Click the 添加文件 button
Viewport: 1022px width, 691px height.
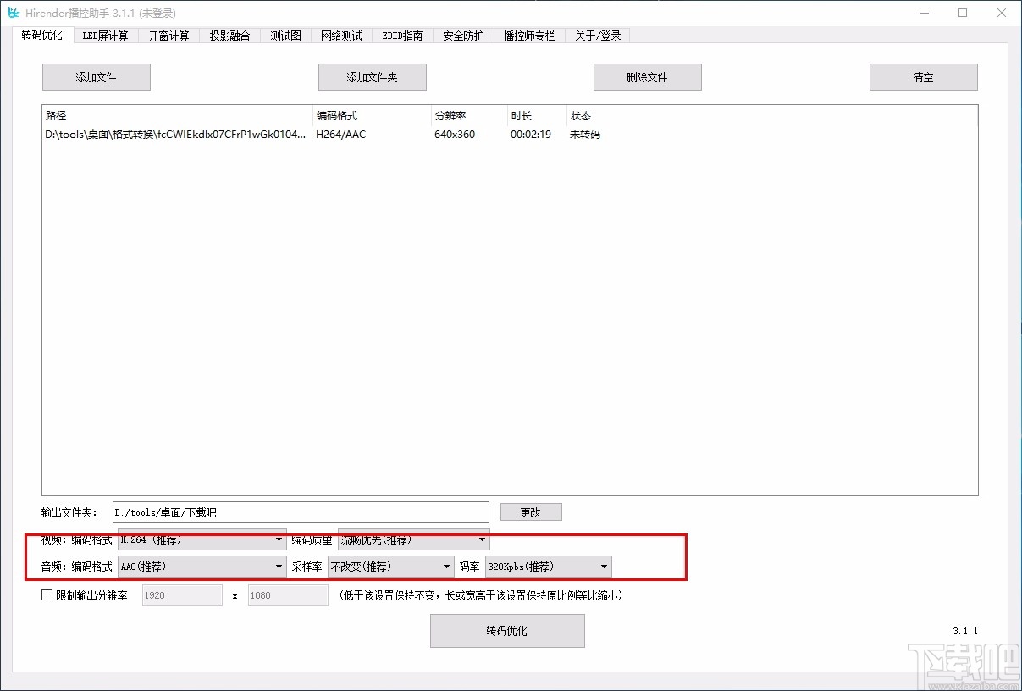pyautogui.click(x=97, y=77)
